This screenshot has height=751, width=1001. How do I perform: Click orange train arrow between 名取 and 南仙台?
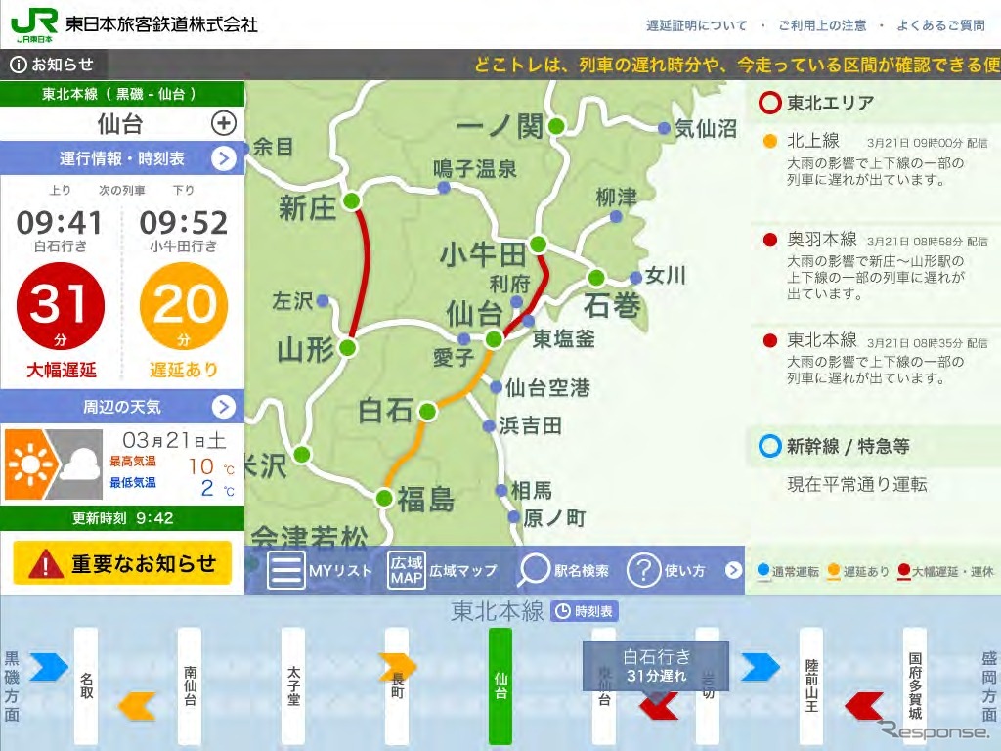(137, 706)
